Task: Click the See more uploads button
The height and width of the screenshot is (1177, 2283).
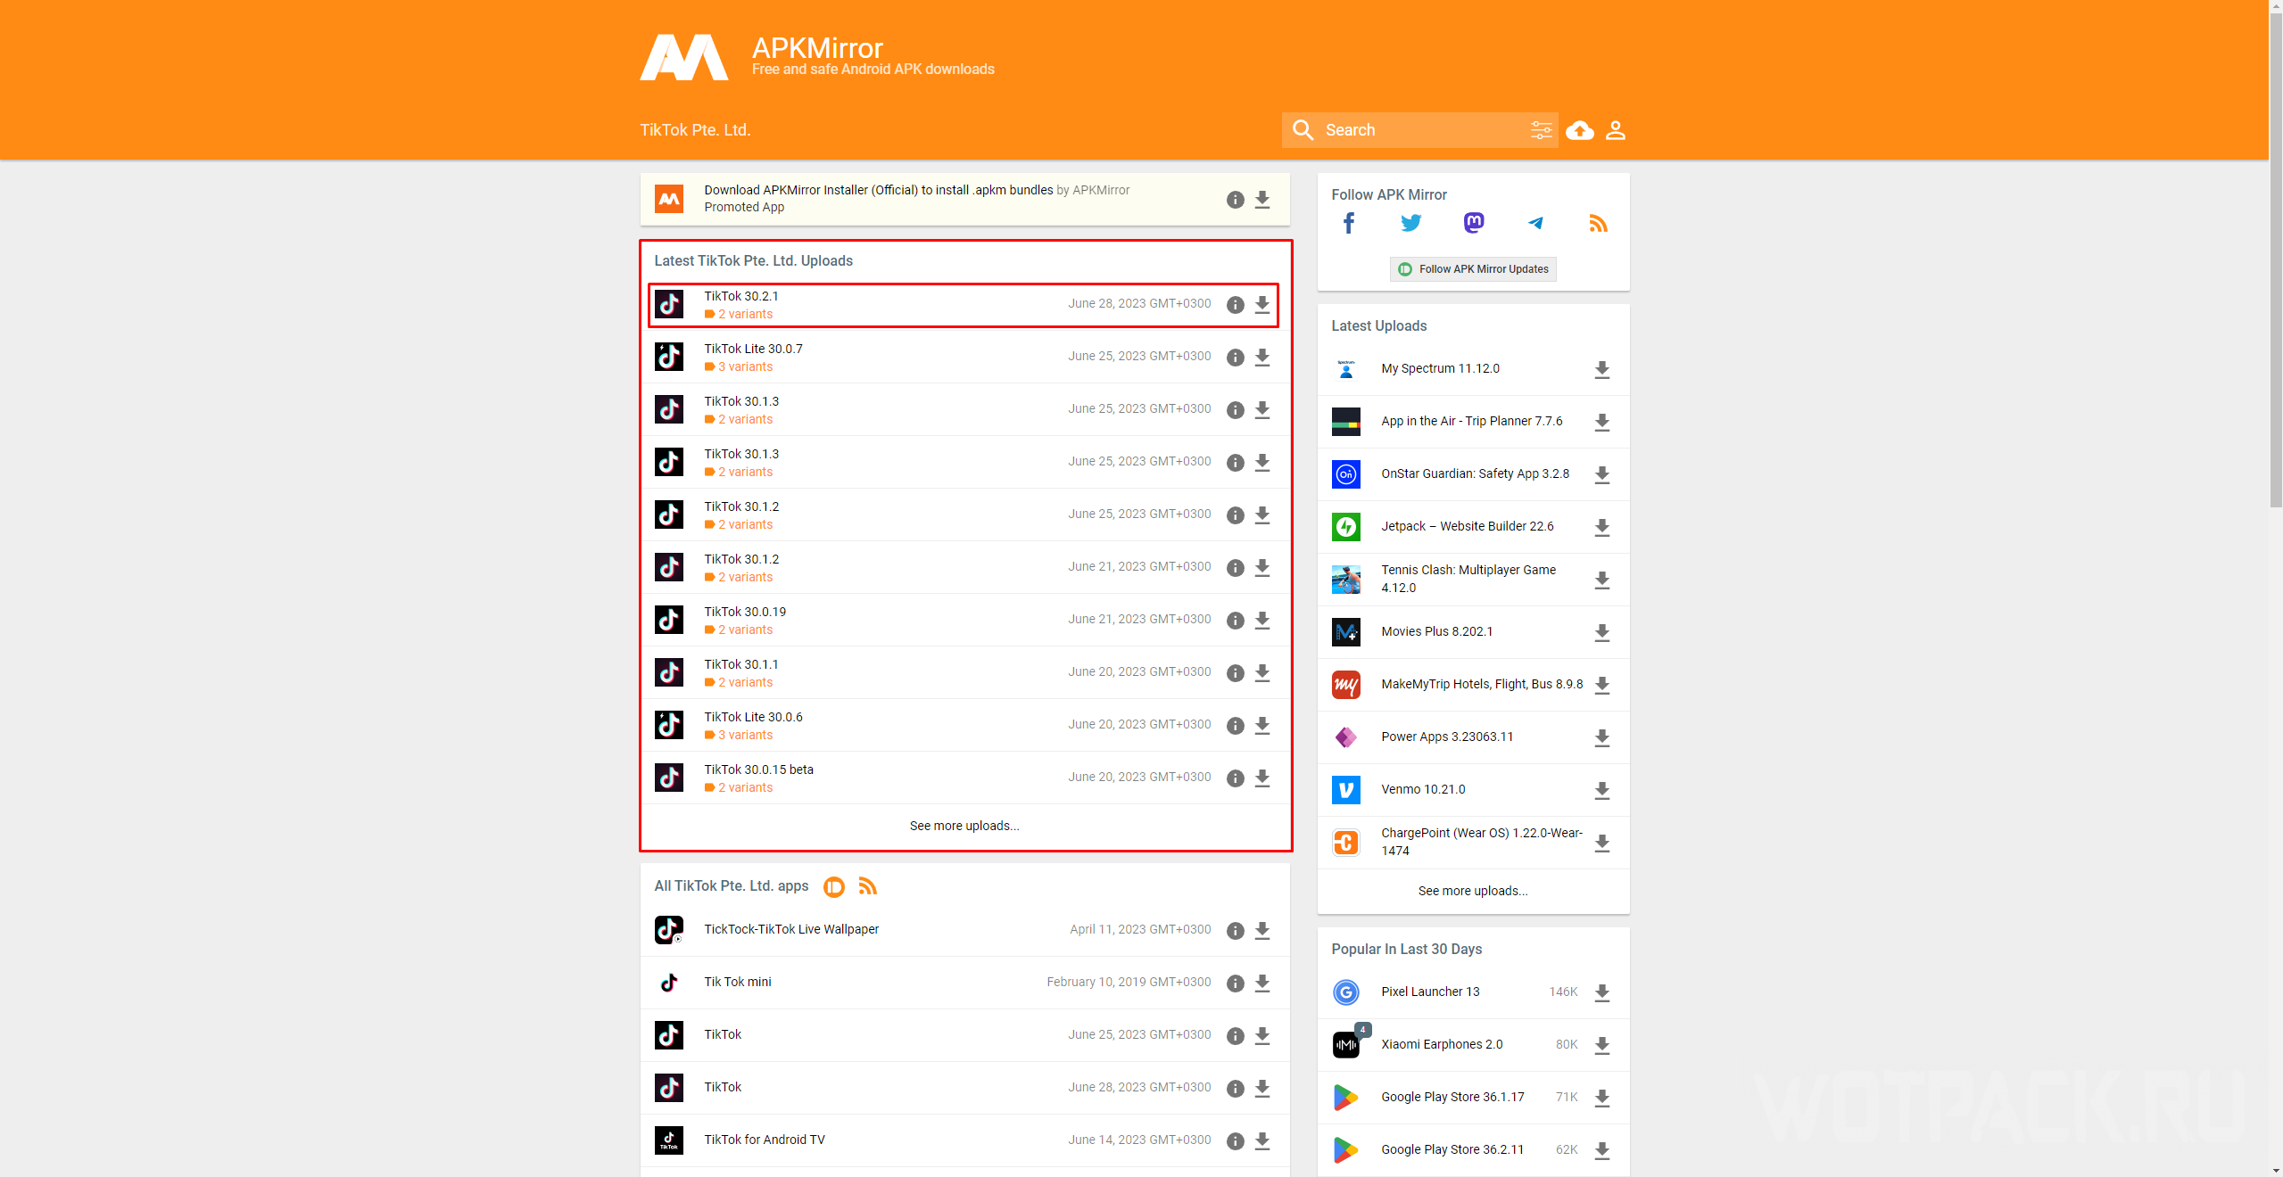Action: [966, 824]
